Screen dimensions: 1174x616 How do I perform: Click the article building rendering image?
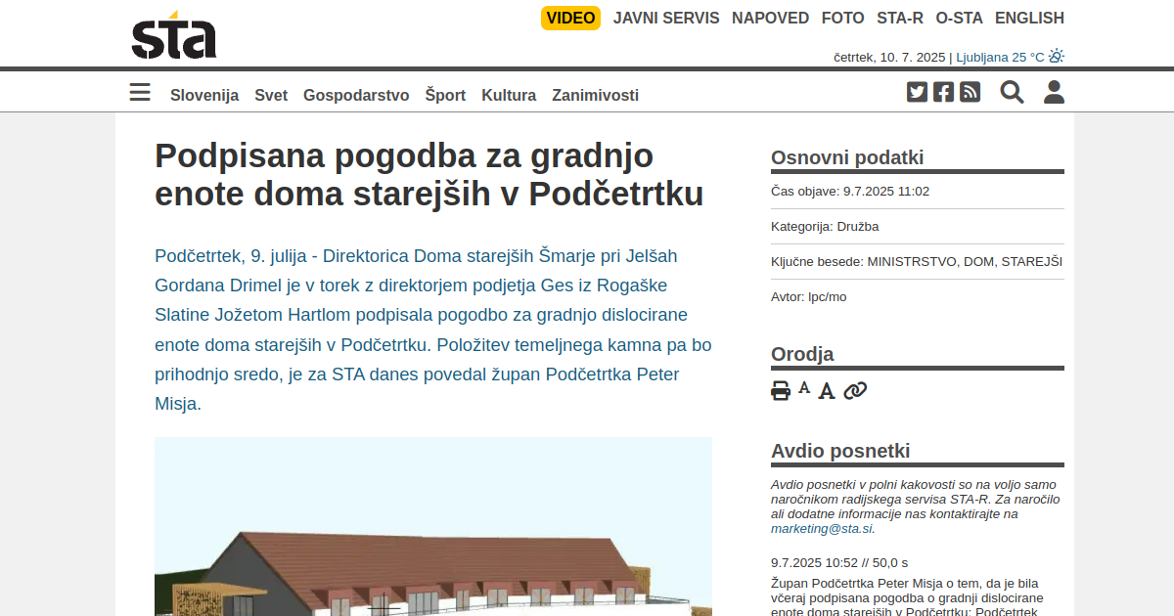[433, 526]
